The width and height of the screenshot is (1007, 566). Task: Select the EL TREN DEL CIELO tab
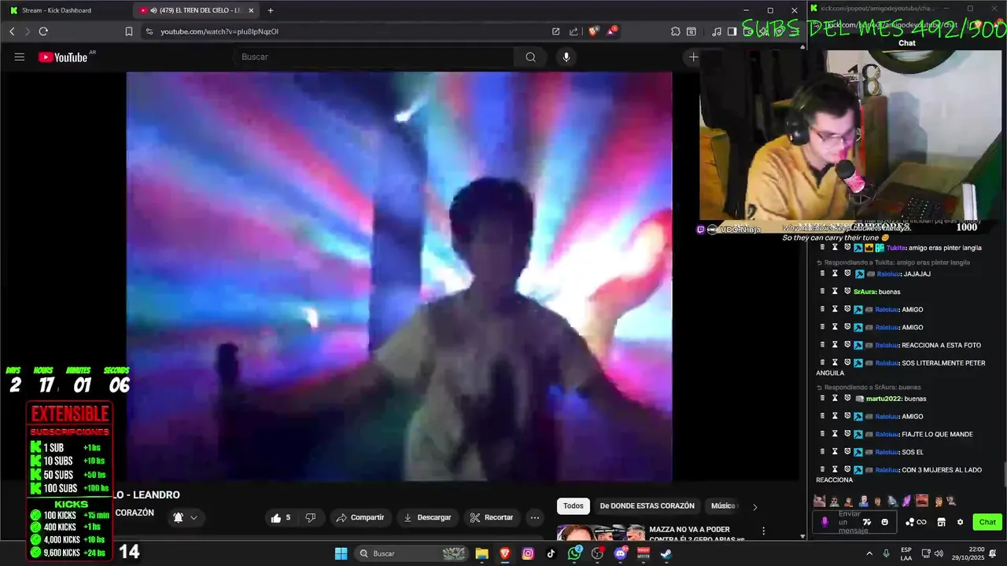(x=196, y=10)
